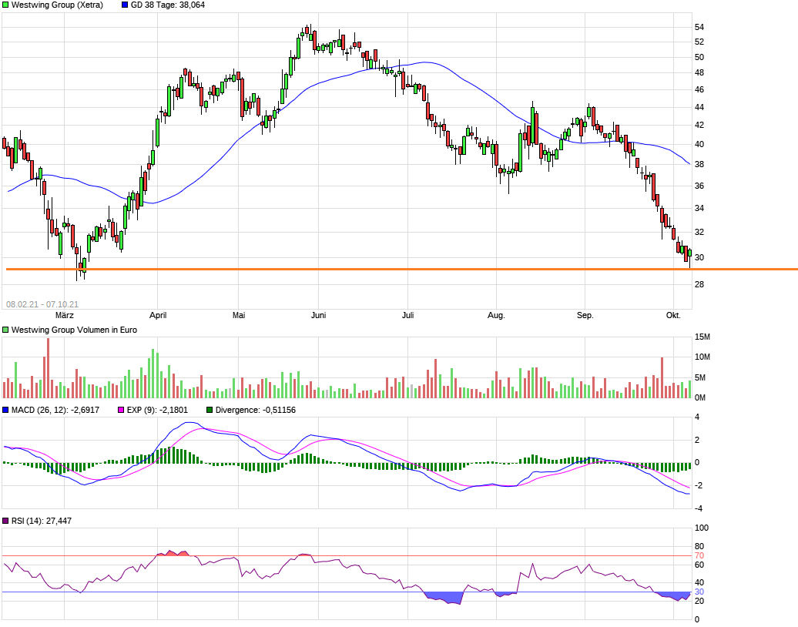
Task: Click the magenta EXP (9) legend swatch
Action: click(x=121, y=410)
